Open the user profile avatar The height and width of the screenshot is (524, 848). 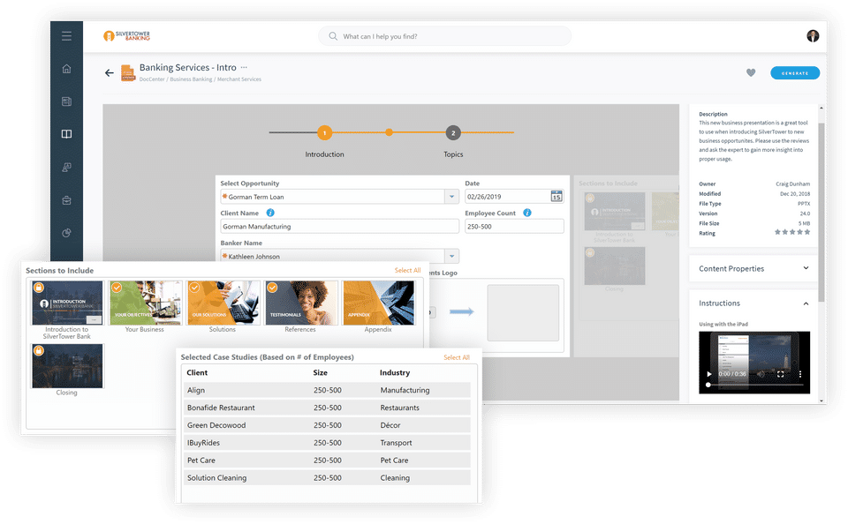[x=813, y=35]
